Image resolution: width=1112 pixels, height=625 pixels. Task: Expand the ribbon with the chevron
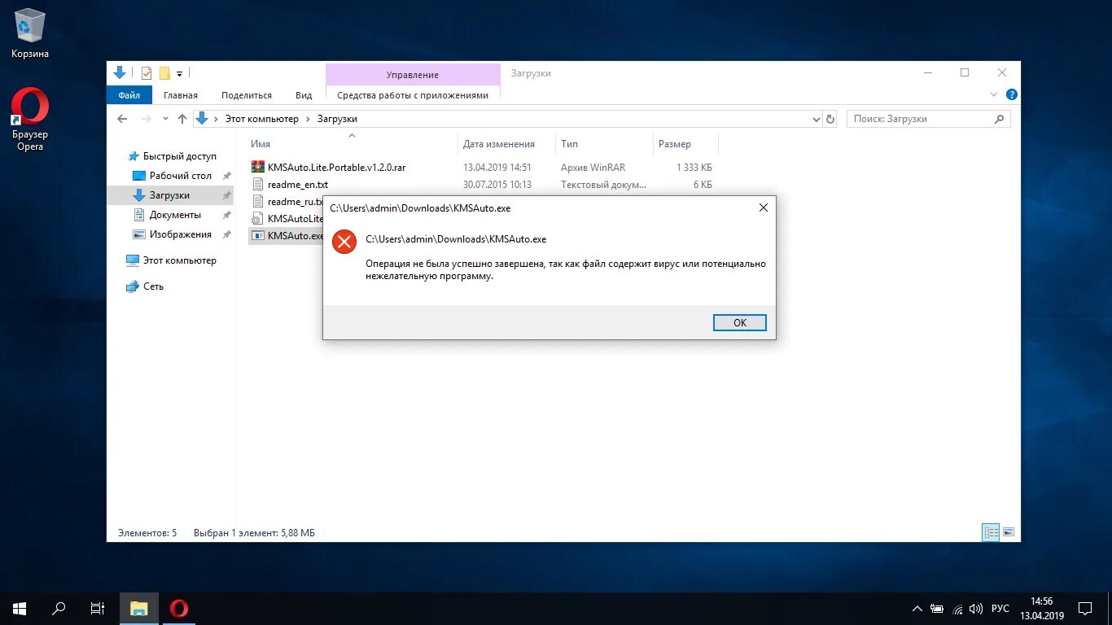(x=994, y=94)
